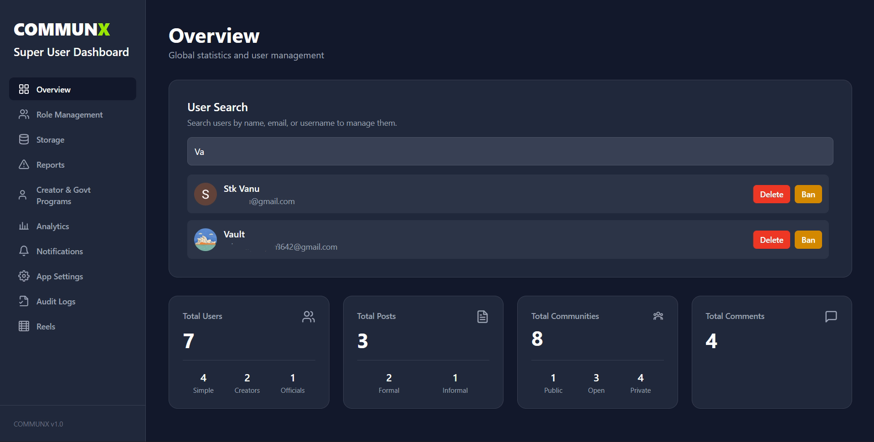This screenshot has height=442, width=874.
Task: Open Analytics using the bar chart icon
Action: tap(24, 226)
